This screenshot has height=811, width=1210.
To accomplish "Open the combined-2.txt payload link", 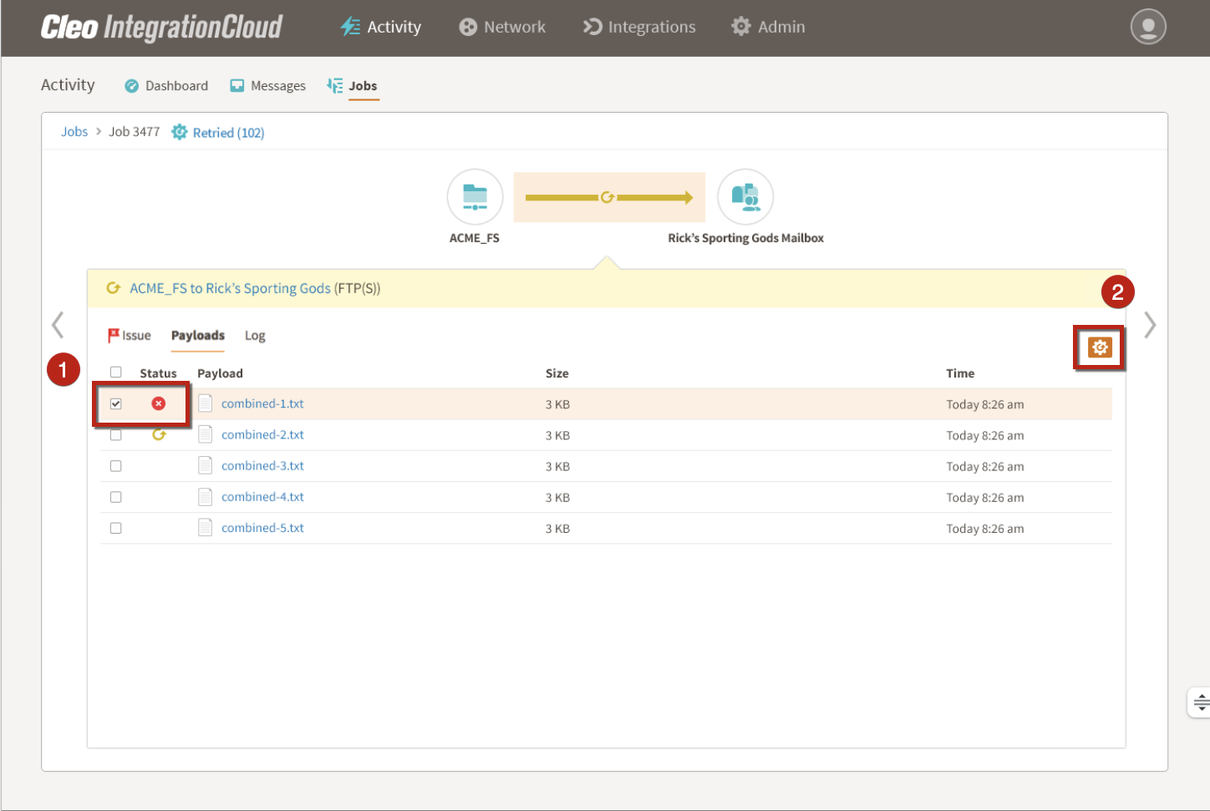I will tap(262, 434).
